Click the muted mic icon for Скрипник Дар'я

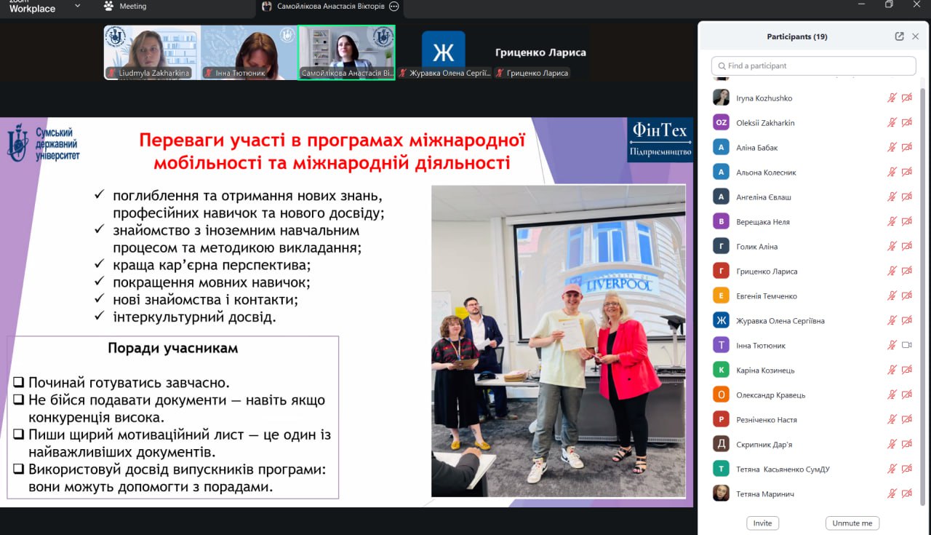[x=892, y=445]
